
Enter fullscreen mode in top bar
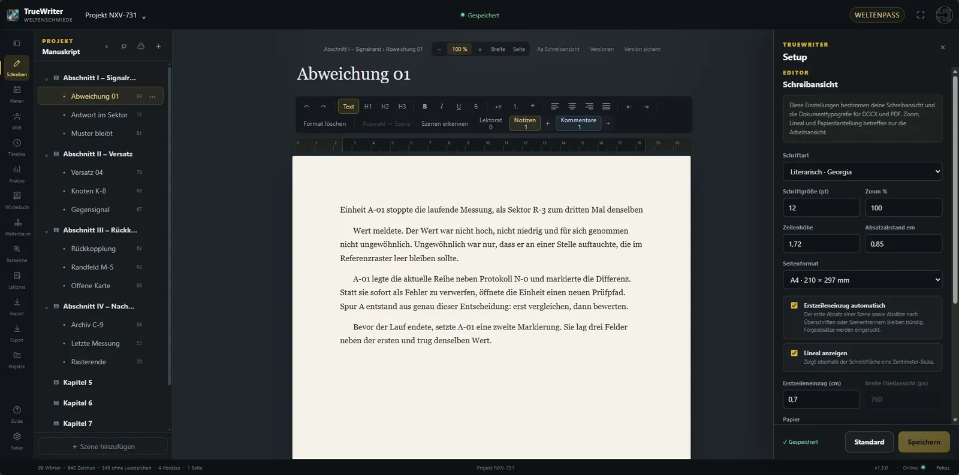pos(921,15)
